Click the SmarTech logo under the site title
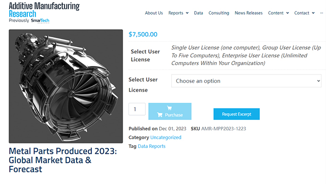The height and width of the screenshot is (184, 326). [x=40, y=21]
